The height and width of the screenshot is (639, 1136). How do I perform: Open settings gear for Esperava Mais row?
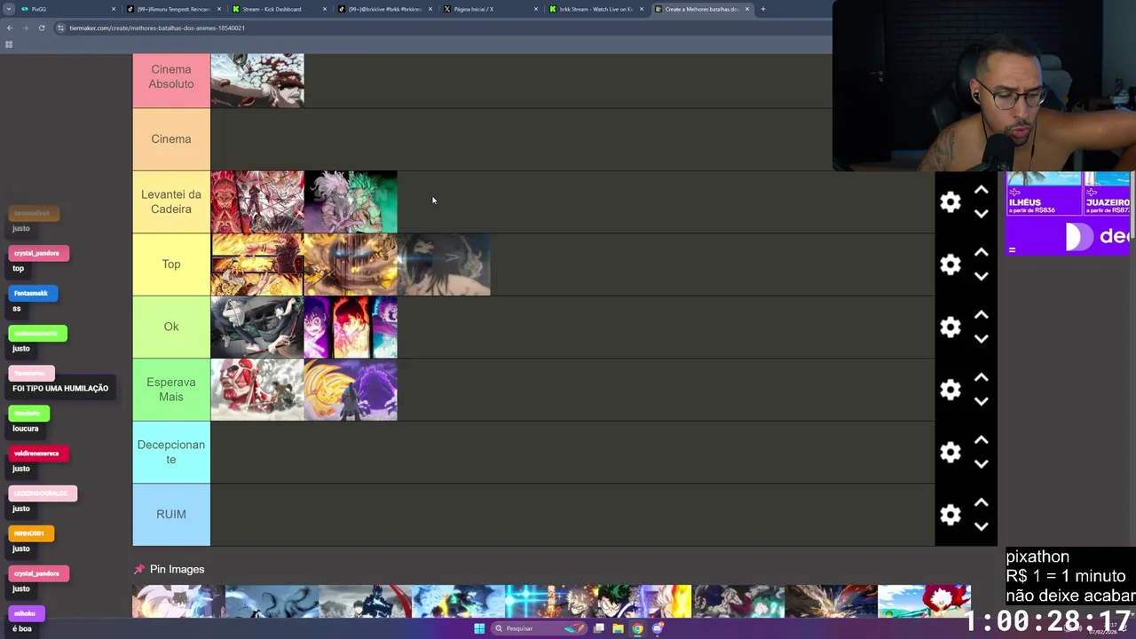951,390
